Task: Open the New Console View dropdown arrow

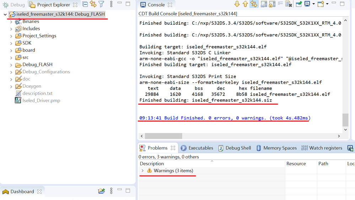Action: [327, 4]
